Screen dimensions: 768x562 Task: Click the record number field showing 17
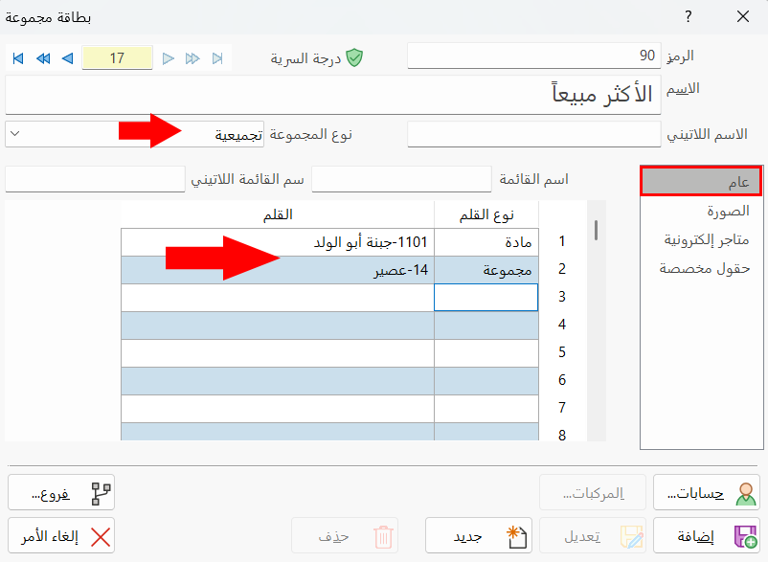coord(117,57)
